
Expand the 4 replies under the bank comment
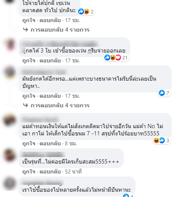point(60,105)
